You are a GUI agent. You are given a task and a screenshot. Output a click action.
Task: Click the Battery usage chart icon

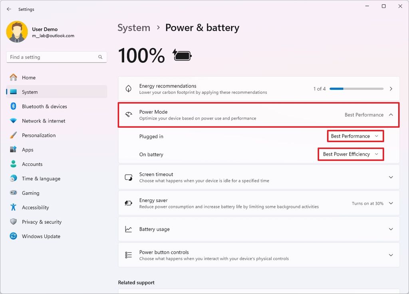coord(128,229)
